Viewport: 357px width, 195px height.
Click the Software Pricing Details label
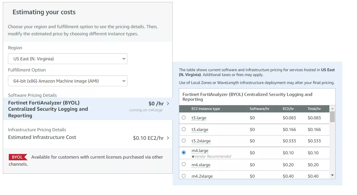click(32, 95)
